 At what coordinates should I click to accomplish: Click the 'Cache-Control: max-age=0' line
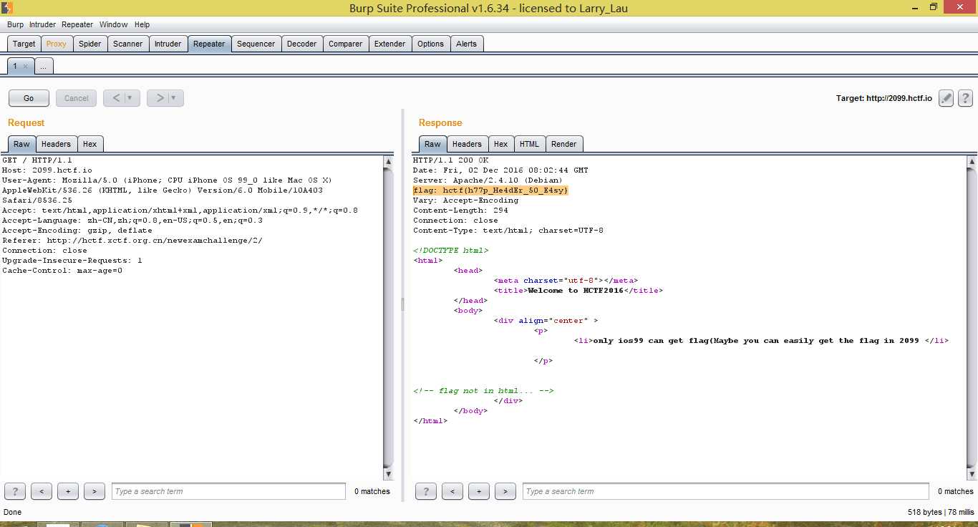[x=62, y=271]
